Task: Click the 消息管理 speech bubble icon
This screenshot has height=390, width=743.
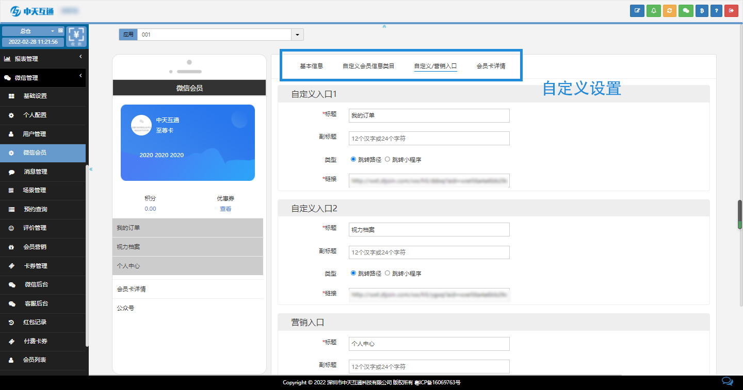Action: click(11, 172)
